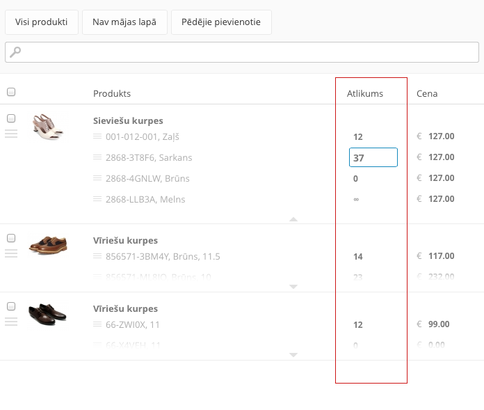
Task: Edit price 127.00 of Sarkans variant
Action: [x=442, y=157]
